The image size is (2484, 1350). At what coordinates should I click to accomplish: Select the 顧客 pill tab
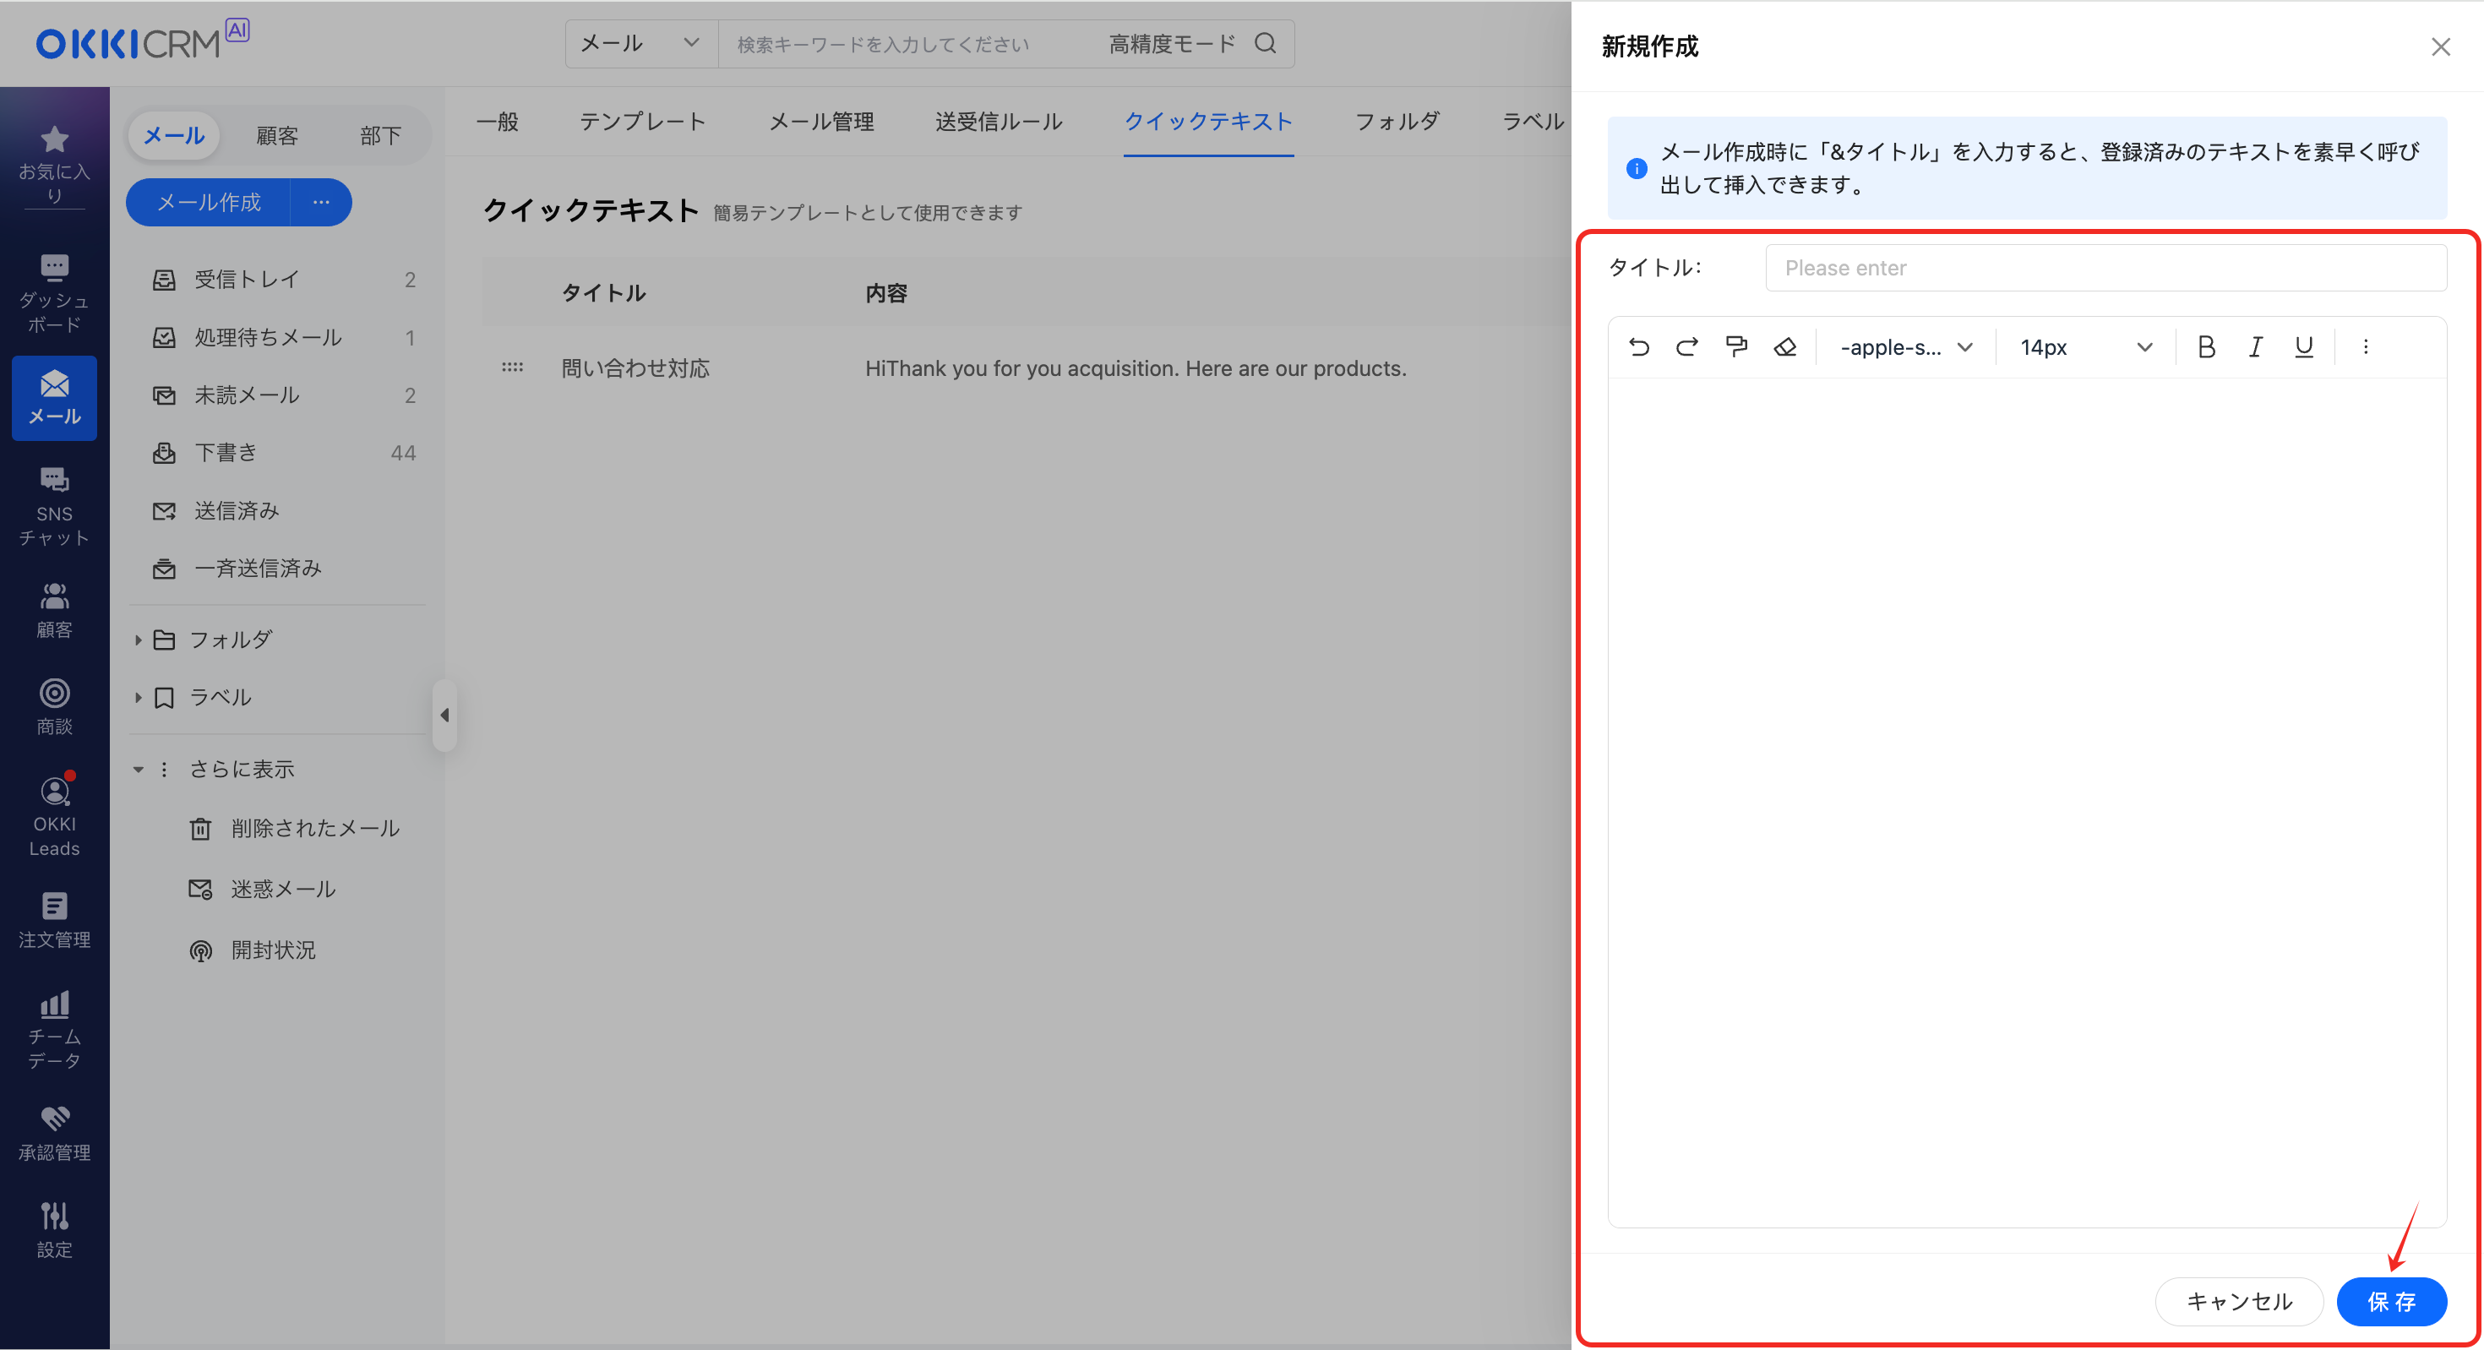[x=278, y=135]
